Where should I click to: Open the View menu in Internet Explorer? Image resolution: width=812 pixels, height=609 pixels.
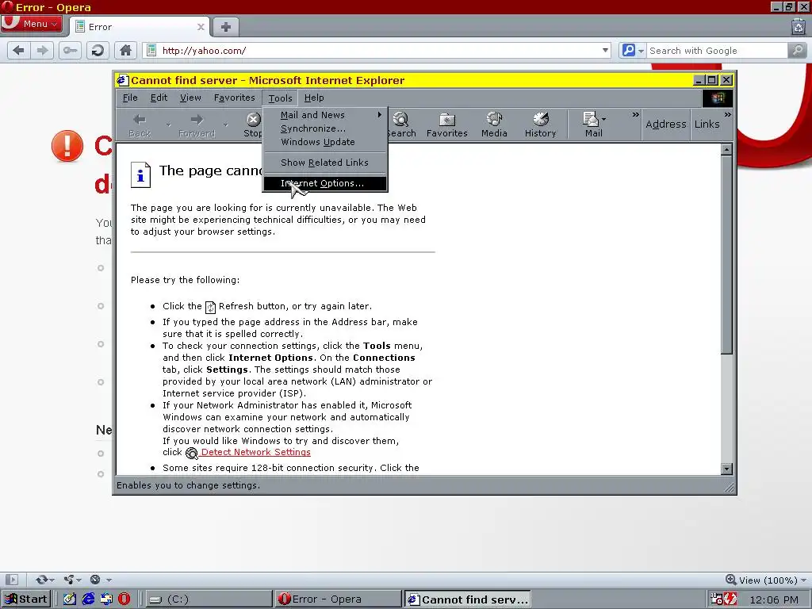pyautogui.click(x=190, y=98)
